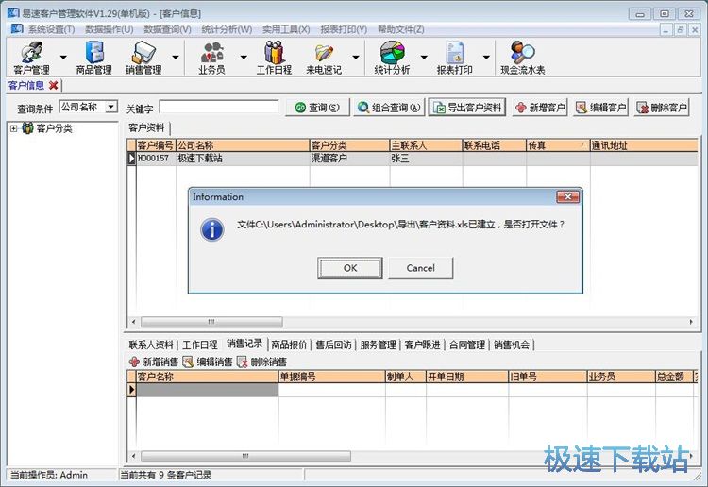Switch to the 售后回访 tab
The height and width of the screenshot is (487, 708).
pyautogui.click(x=333, y=344)
